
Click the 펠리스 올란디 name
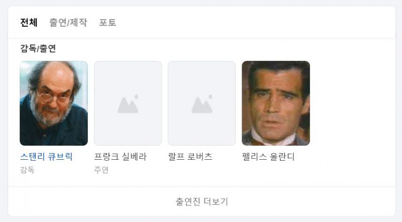click(x=268, y=157)
